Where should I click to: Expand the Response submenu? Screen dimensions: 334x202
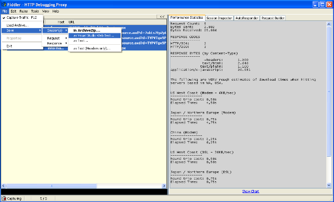(x=55, y=43)
